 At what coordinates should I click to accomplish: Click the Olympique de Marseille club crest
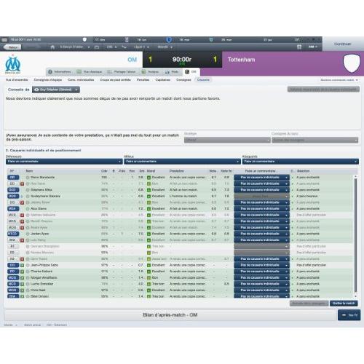(x=13, y=64)
